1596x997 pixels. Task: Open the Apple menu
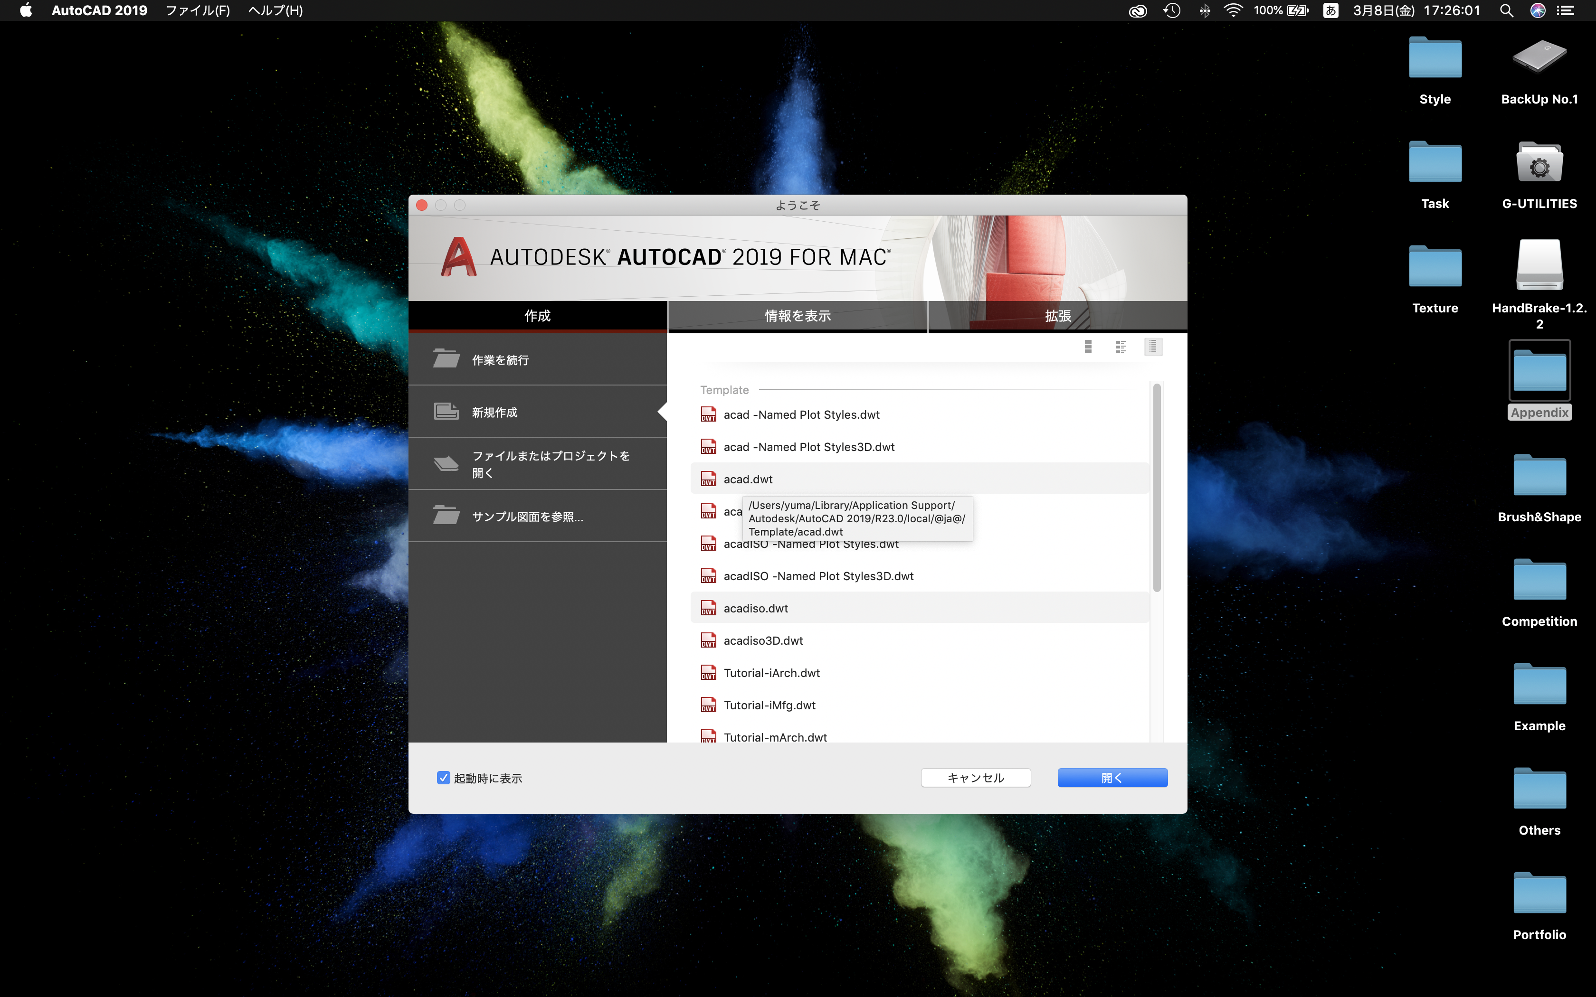tap(26, 10)
